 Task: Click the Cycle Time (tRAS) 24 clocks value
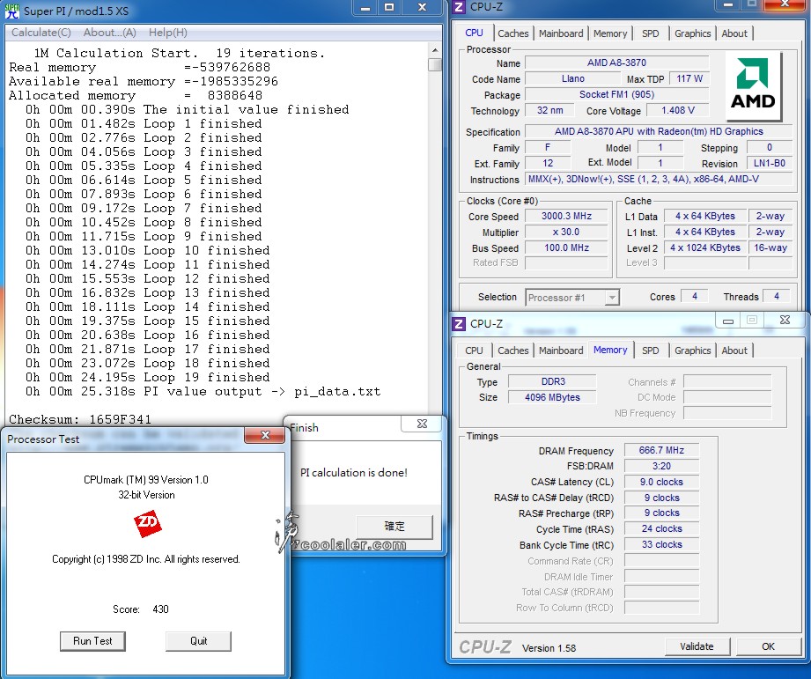pos(661,528)
